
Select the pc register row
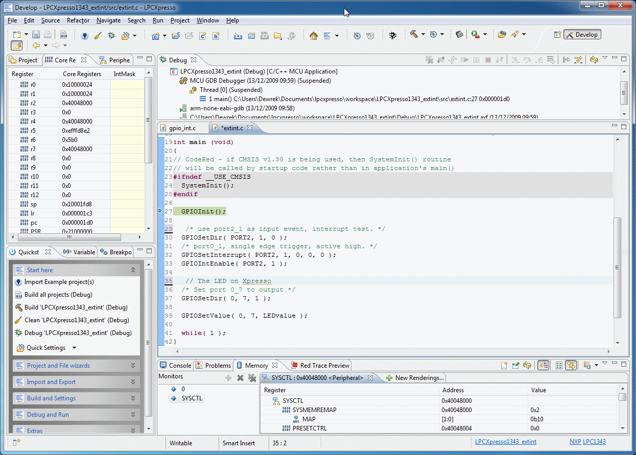click(x=77, y=223)
